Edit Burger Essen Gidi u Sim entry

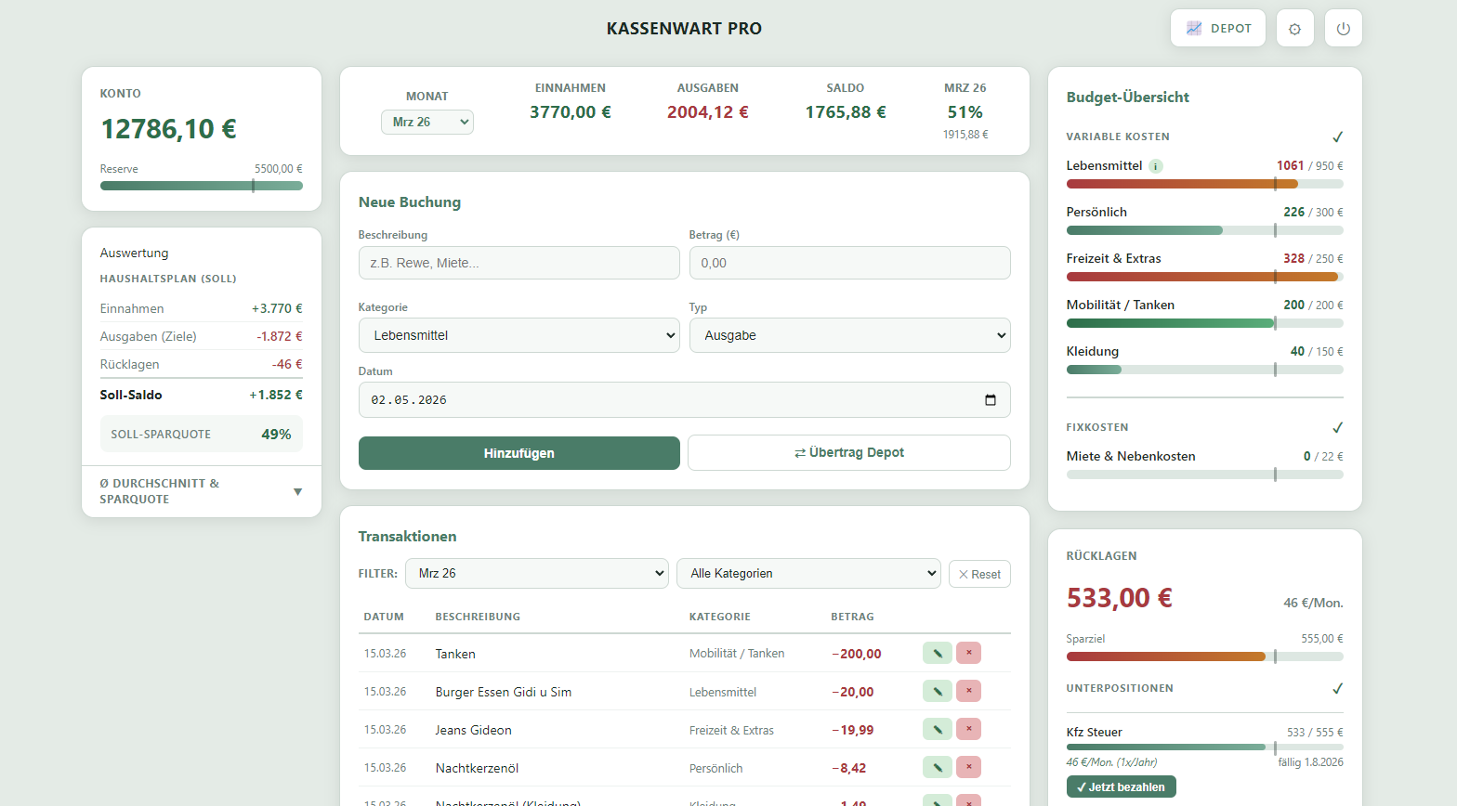tap(937, 691)
